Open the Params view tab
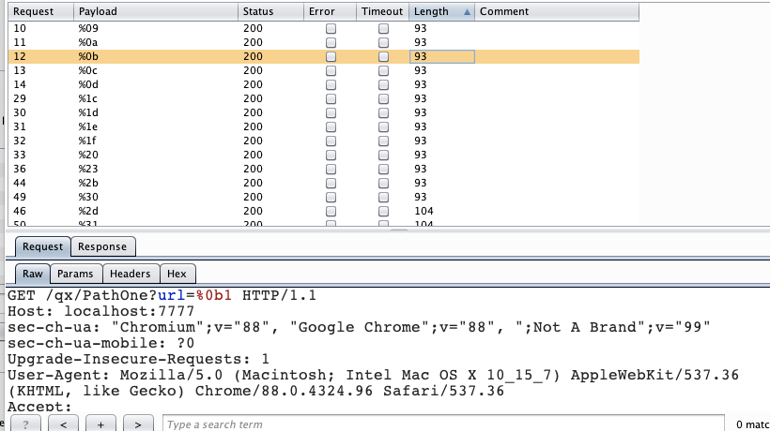Image resolution: width=770 pixels, height=431 pixels. click(76, 274)
